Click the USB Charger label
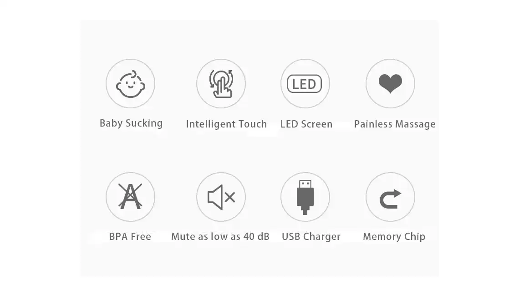The height and width of the screenshot is (296, 519). point(311,237)
